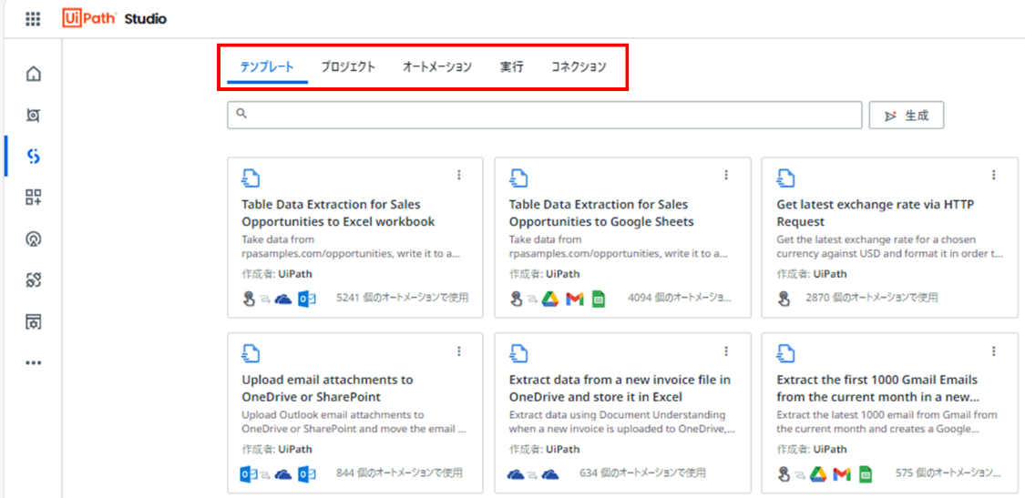1025x498 pixels.
Task: Click the 生成 button
Action: [x=906, y=116]
